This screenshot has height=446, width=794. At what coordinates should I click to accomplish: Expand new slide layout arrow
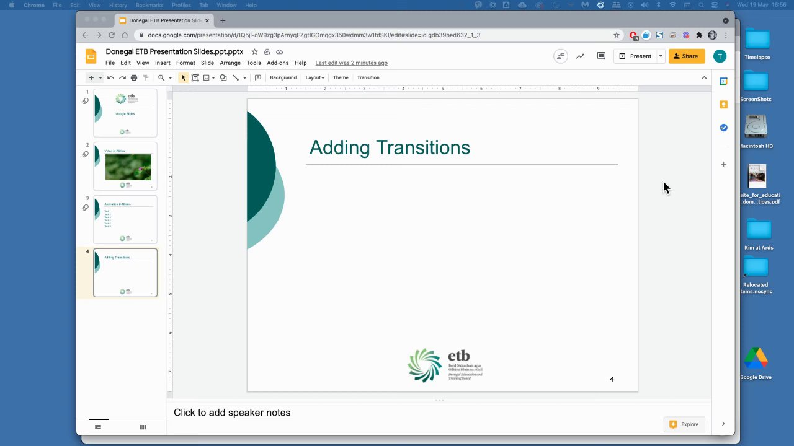tap(100, 77)
